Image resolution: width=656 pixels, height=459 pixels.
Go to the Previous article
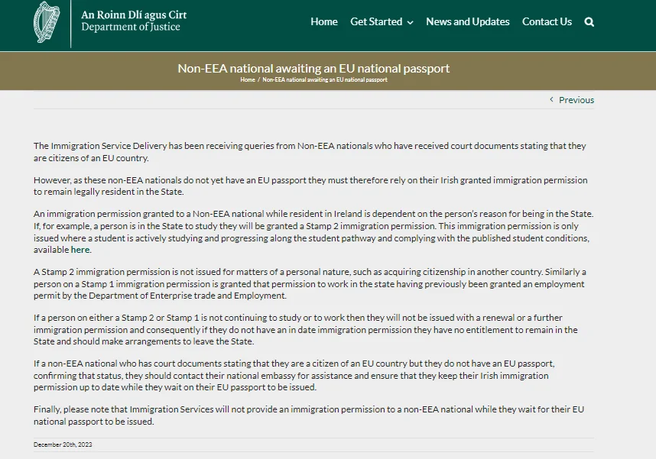pyautogui.click(x=576, y=100)
